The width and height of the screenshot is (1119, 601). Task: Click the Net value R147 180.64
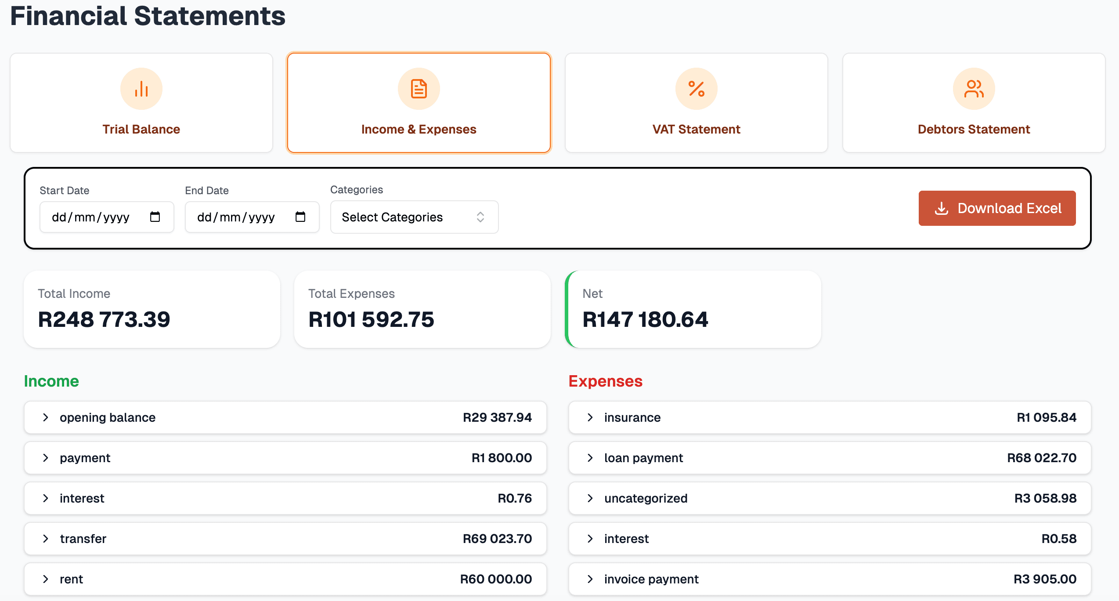click(x=645, y=319)
